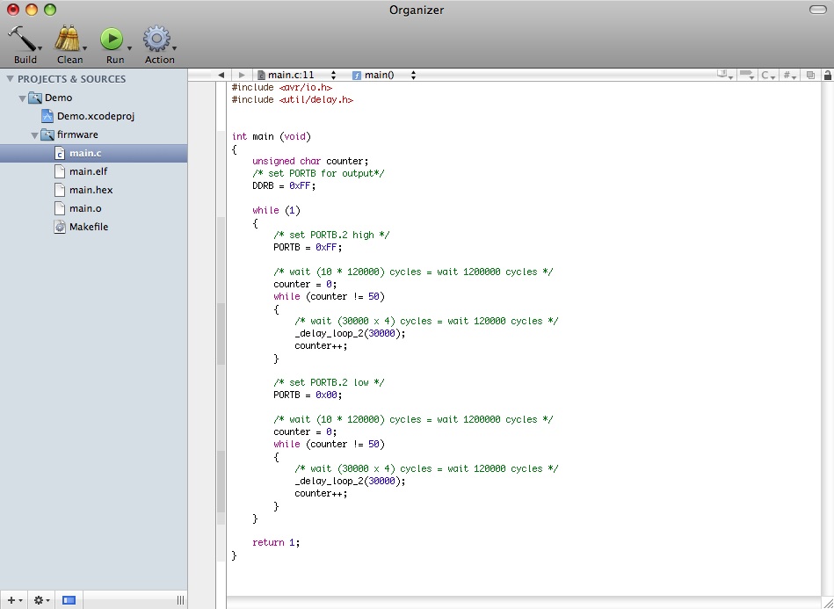Open Demo.xcodeproj in the sidebar
This screenshot has height=609, width=834.
(95, 116)
